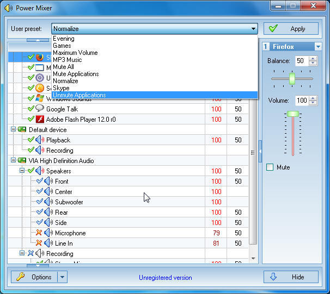330x294 pixels.
Task: Choose the MP3 Music preset
Action: pyautogui.click(x=68, y=60)
